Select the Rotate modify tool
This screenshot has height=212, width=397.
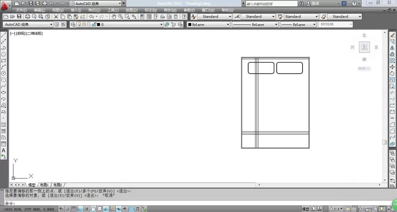pos(392,73)
